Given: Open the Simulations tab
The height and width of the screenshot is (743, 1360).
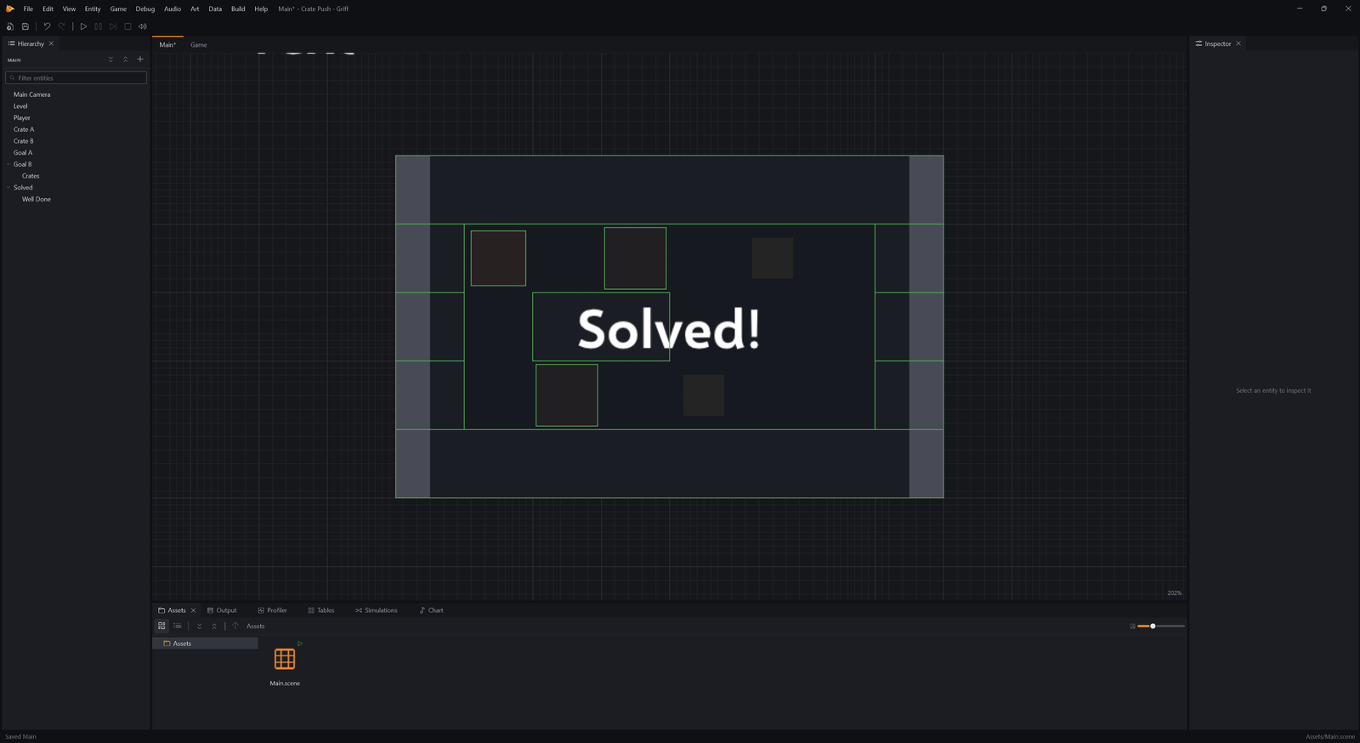Looking at the screenshot, I should pyautogui.click(x=377, y=610).
